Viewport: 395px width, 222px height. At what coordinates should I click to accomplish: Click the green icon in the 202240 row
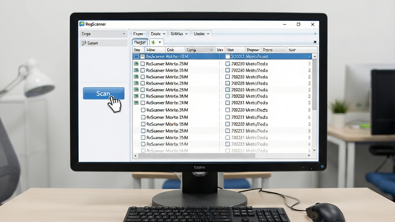(136, 70)
